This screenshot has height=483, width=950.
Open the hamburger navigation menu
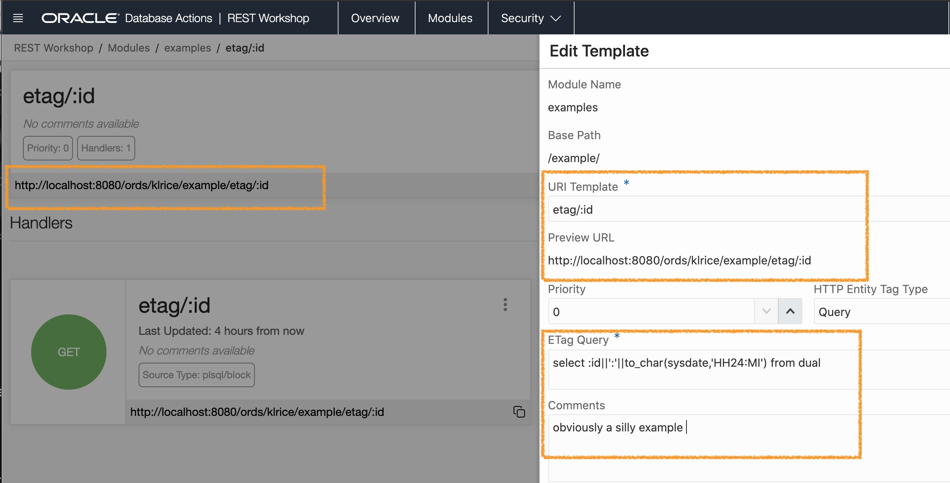pyautogui.click(x=18, y=18)
